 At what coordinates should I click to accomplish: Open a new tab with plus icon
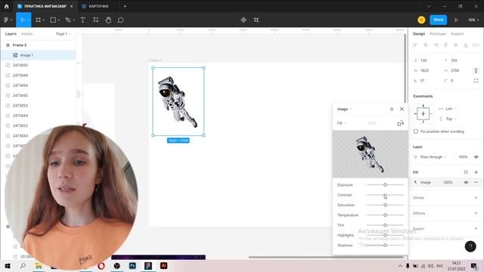[125, 6]
